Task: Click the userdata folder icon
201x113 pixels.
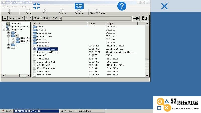Action: 35,43
